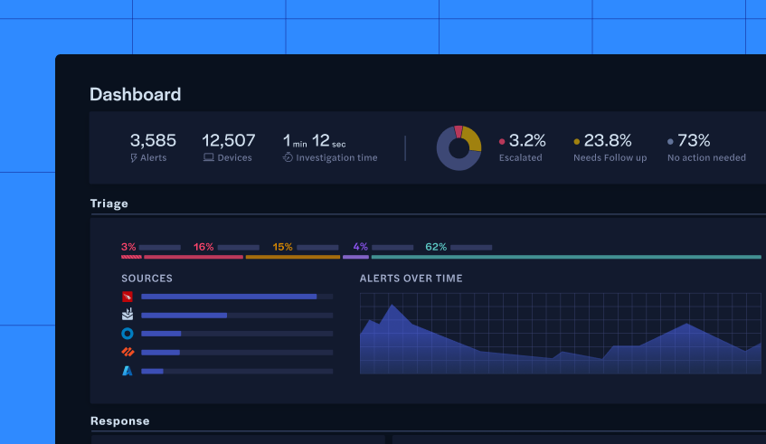Open the 73% No action needed stat

[694, 141]
